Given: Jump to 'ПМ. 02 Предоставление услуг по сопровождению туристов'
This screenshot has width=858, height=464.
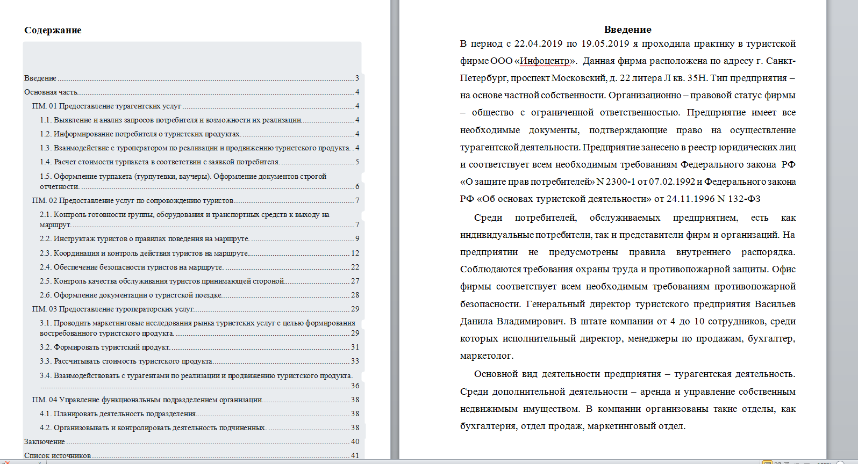Looking at the screenshot, I should (196, 201).
